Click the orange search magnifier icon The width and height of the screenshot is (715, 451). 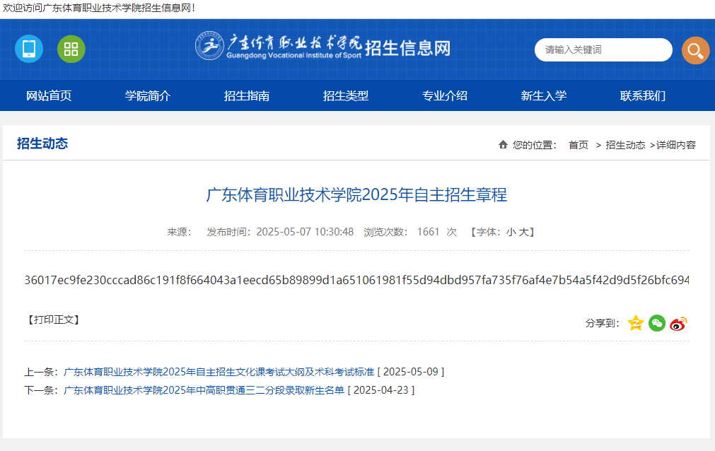tap(695, 49)
